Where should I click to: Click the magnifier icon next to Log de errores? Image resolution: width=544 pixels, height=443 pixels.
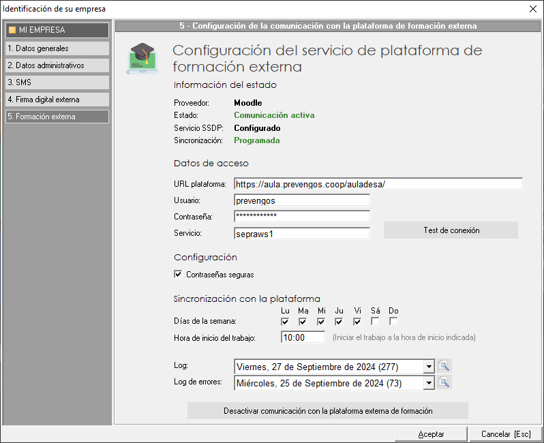click(x=444, y=383)
